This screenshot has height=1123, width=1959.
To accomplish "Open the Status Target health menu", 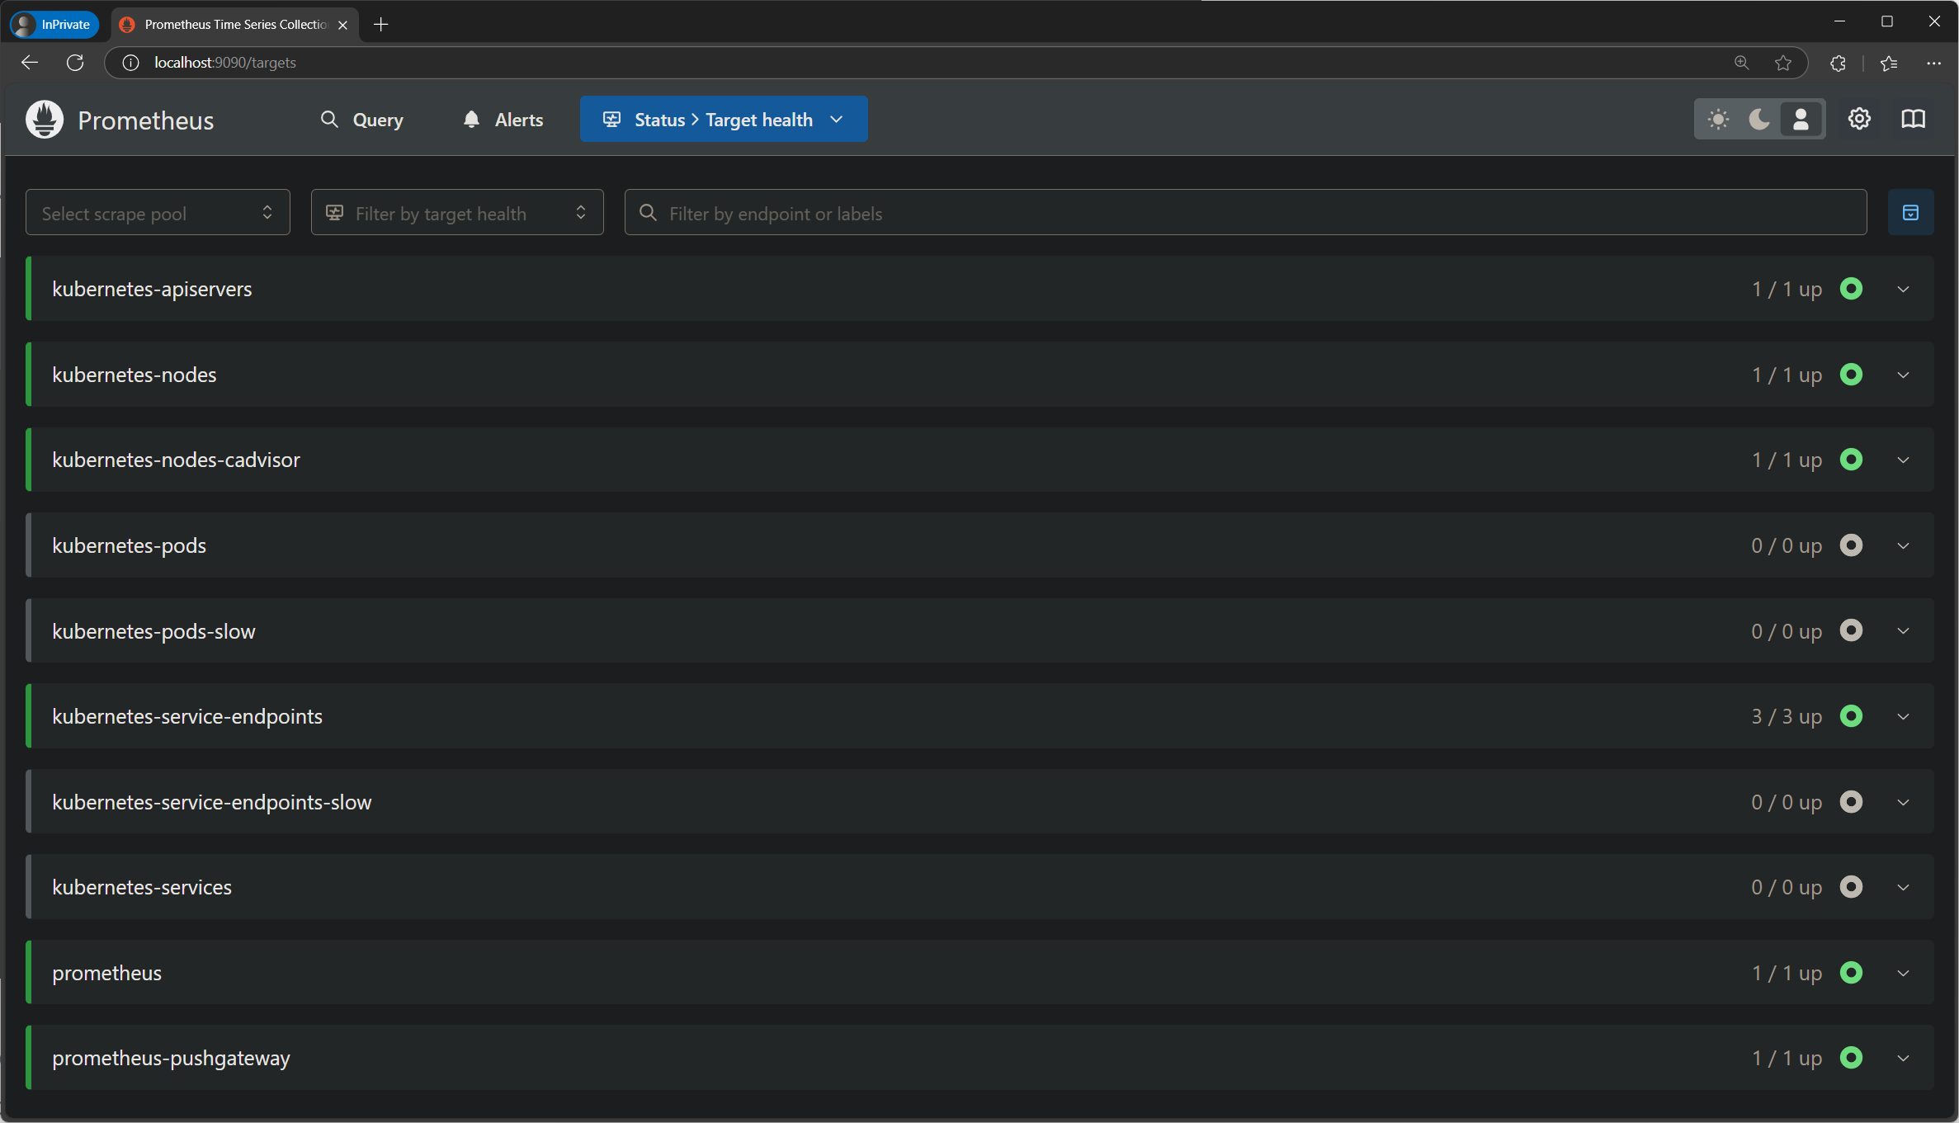I will [x=724, y=120].
